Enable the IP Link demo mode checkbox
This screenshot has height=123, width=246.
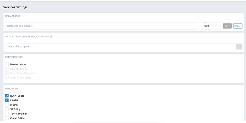click(x=7, y=105)
